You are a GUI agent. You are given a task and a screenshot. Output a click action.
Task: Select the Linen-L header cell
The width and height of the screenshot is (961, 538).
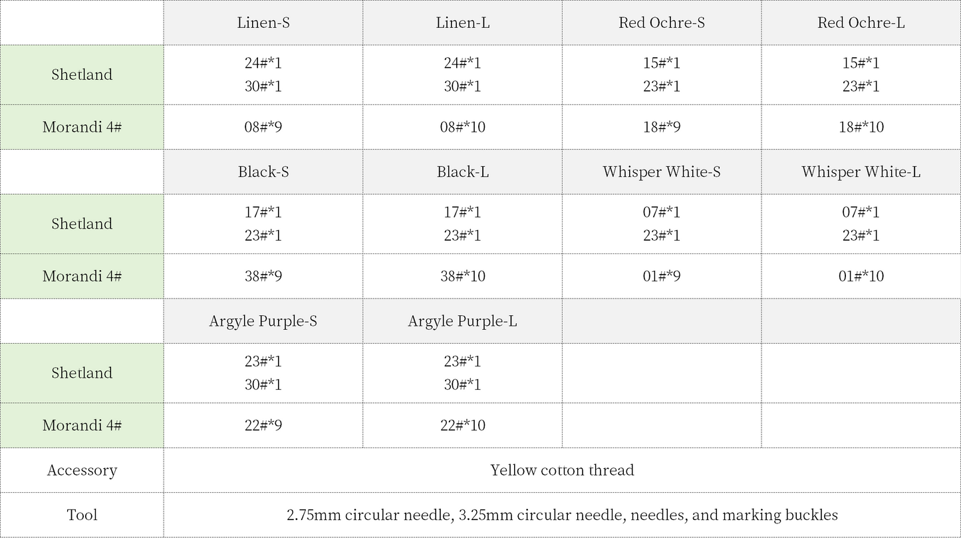[463, 23]
